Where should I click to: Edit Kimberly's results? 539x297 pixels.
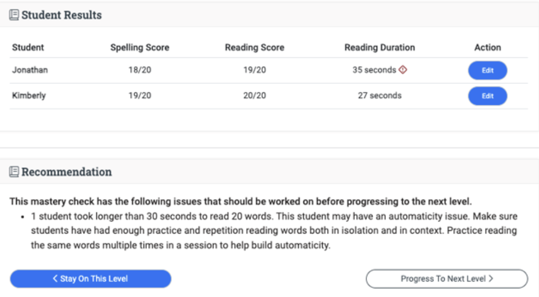pos(487,96)
